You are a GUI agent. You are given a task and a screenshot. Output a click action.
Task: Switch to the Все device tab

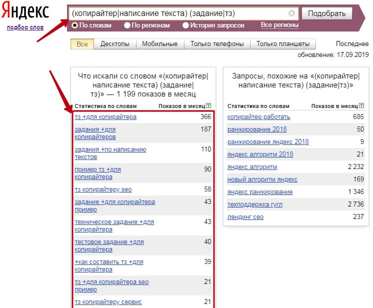point(82,44)
